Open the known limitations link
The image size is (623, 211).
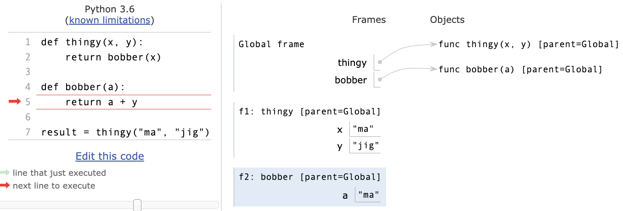[x=110, y=20]
